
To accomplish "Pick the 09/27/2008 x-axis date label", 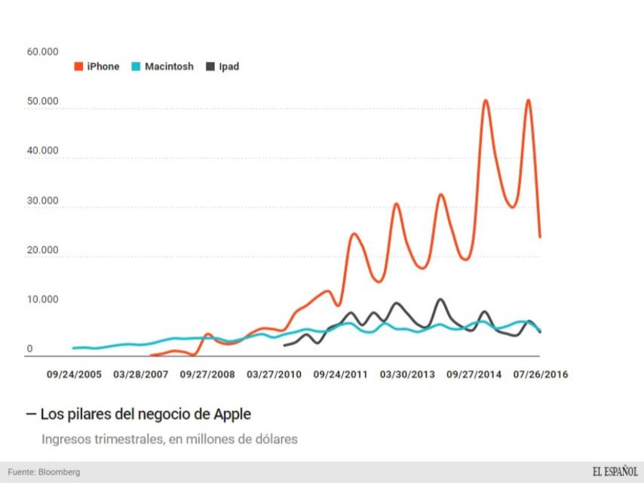I will click(207, 374).
